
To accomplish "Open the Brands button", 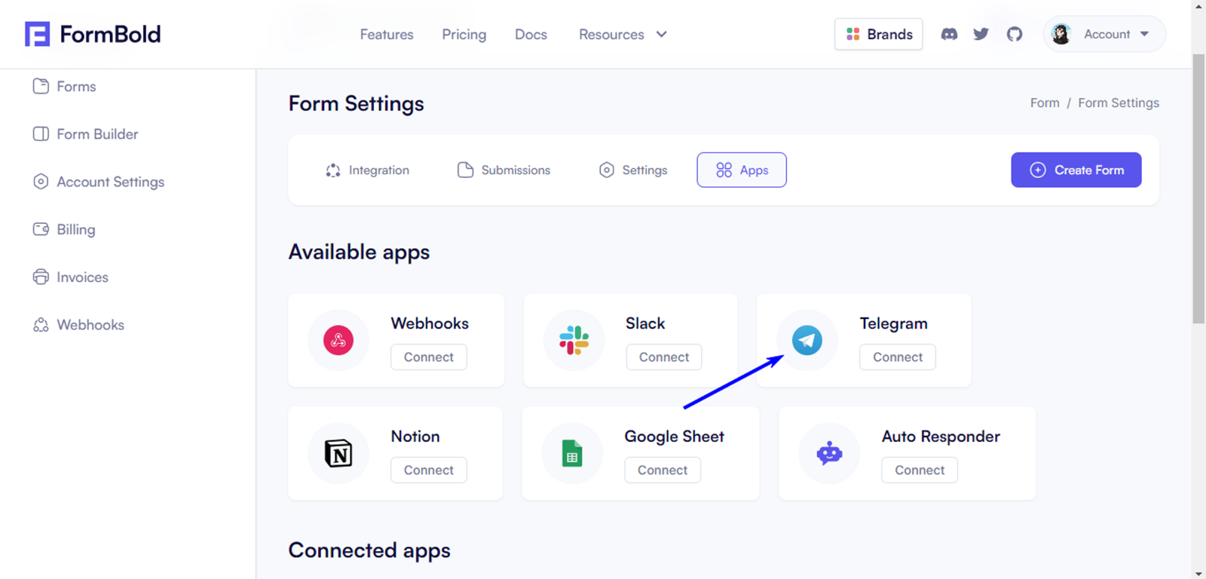I will pos(878,34).
